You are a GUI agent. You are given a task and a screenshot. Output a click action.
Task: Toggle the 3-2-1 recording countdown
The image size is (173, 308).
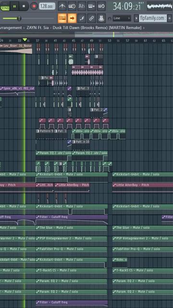coord(82,6)
